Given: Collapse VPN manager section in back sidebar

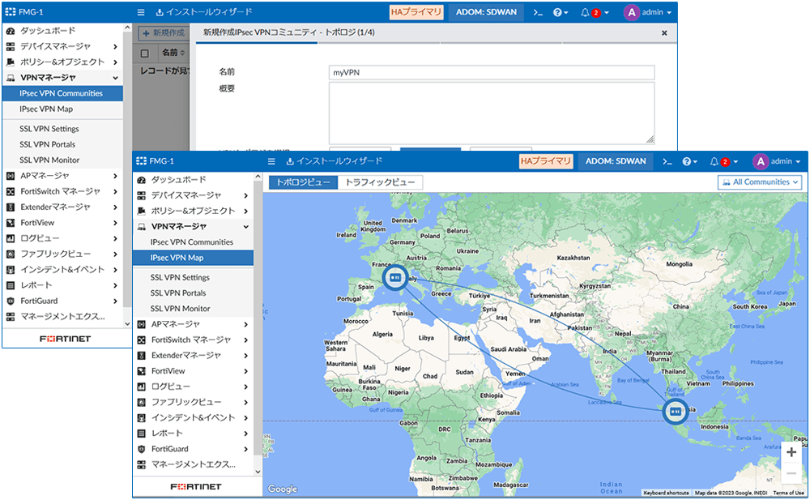Looking at the screenshot, I should tap(115, 78).
